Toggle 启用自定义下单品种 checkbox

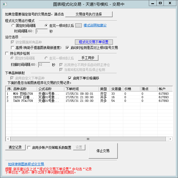pyautogui.click(x=12, y=78)
